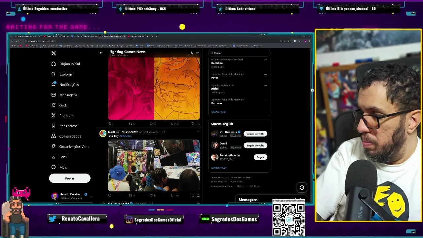Image resolution: width=423 pixels, height=238 pixels.
Task: Share the Fighting Games News list
Action: (191, 53)
